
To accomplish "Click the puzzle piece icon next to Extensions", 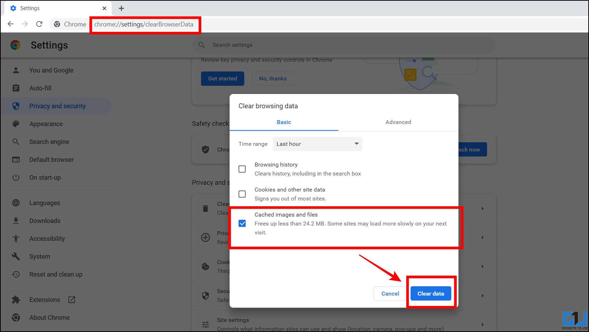I will [x=16, y=299].
